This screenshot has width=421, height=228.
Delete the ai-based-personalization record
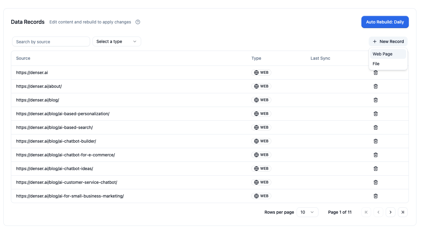point(376,114)
